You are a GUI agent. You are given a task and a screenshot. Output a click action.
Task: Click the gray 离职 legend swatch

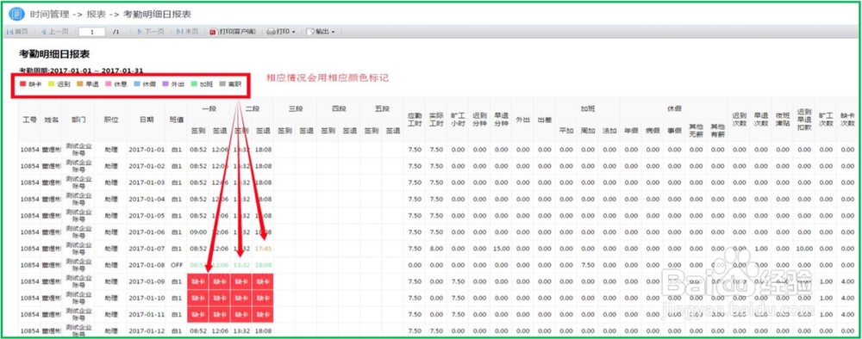(x=222, y=84)
